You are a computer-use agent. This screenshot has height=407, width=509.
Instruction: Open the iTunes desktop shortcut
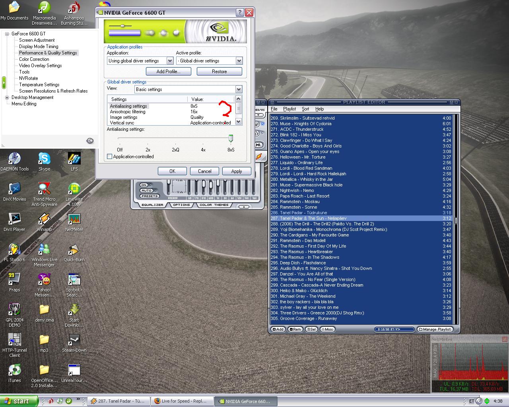tap(14, 373)
